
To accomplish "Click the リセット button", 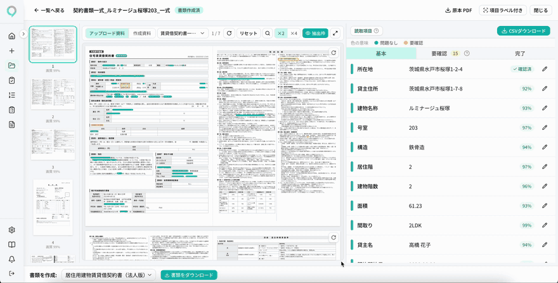I will (249, 33).
